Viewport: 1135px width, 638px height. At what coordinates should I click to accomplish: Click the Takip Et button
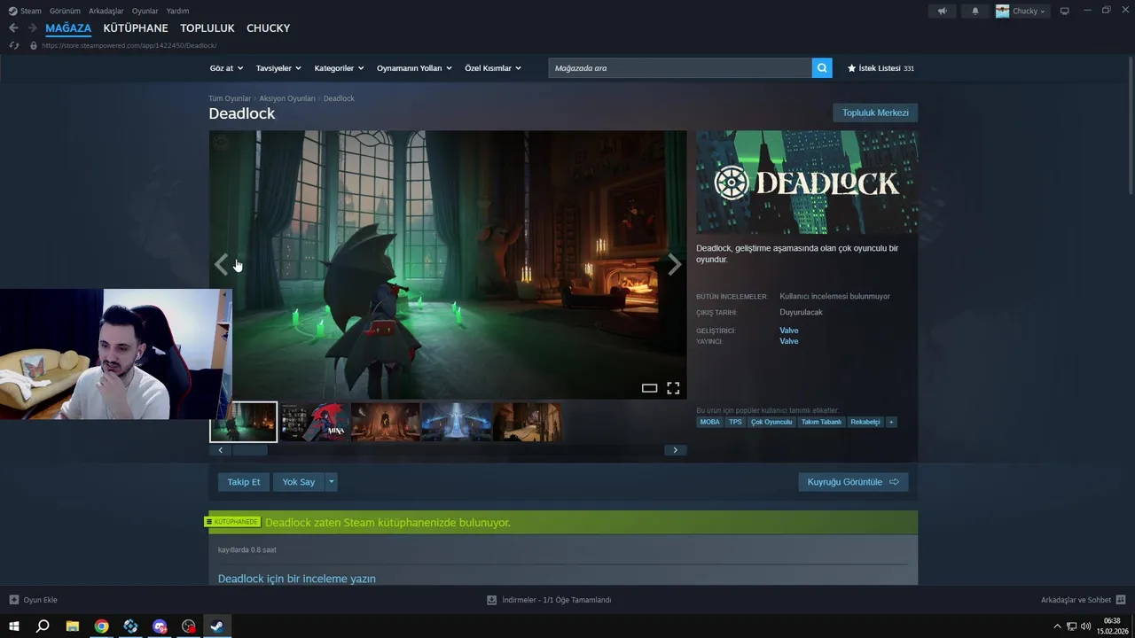(244, 482)
